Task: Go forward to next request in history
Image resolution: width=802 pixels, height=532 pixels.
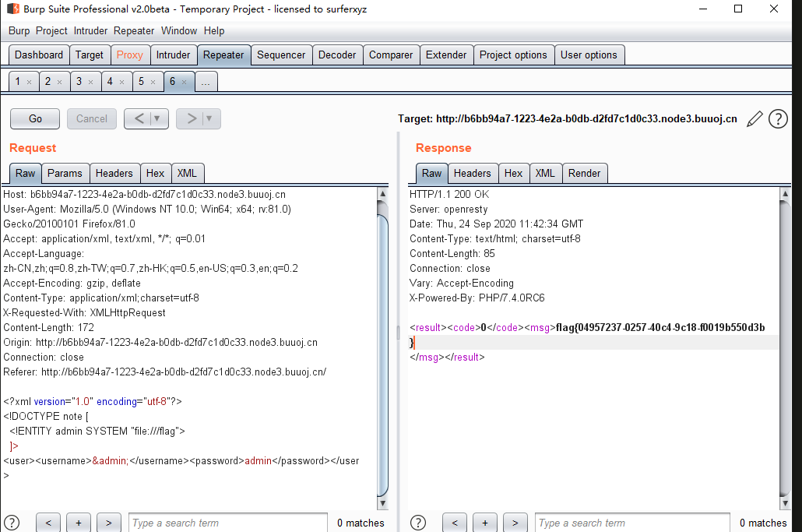Action: pos(191,118)
